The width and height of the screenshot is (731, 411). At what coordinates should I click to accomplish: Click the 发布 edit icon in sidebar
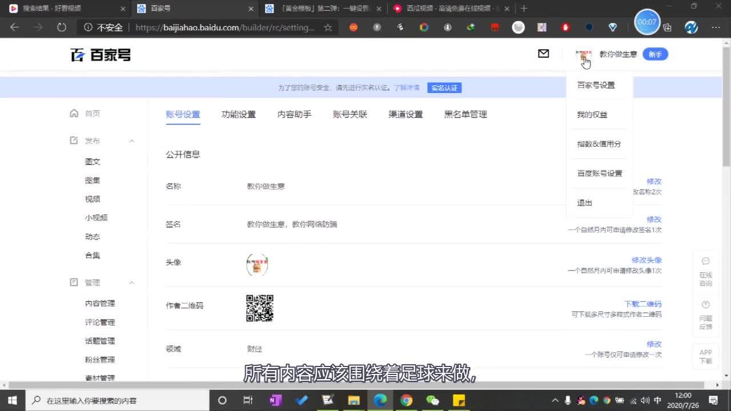click(74, 140)
